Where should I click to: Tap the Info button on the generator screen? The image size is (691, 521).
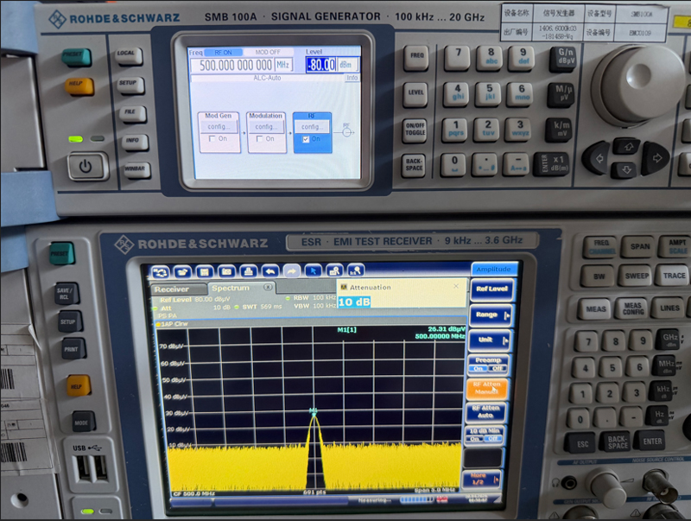click(352, 78)
